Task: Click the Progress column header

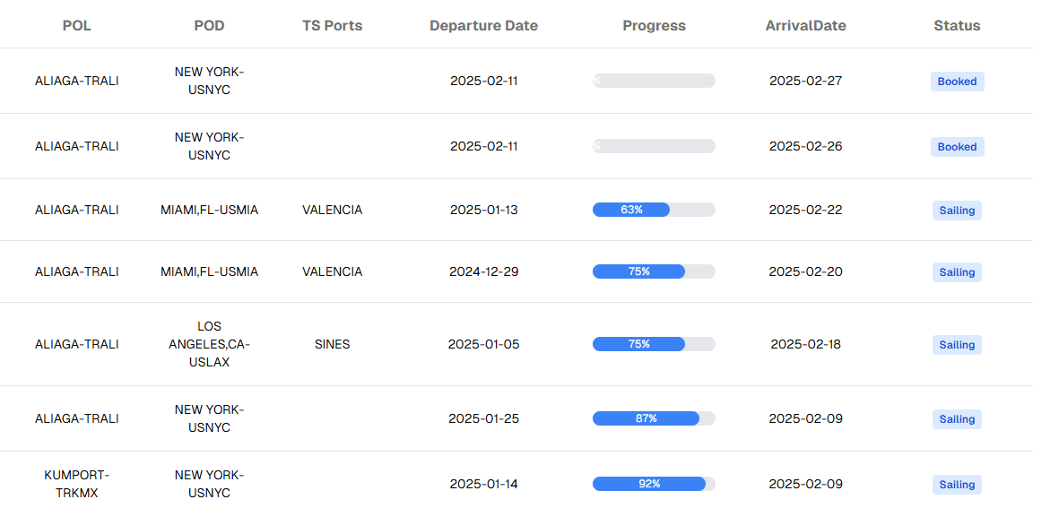Action: pos(654,26)
